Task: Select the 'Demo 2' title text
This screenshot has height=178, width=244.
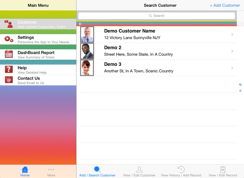Action: (113, 47)
